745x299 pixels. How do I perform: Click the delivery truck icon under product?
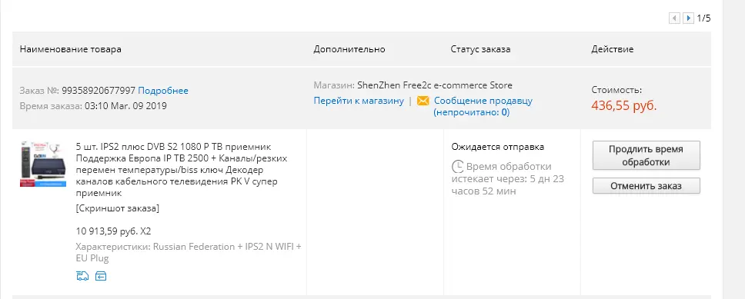(82, 276)
